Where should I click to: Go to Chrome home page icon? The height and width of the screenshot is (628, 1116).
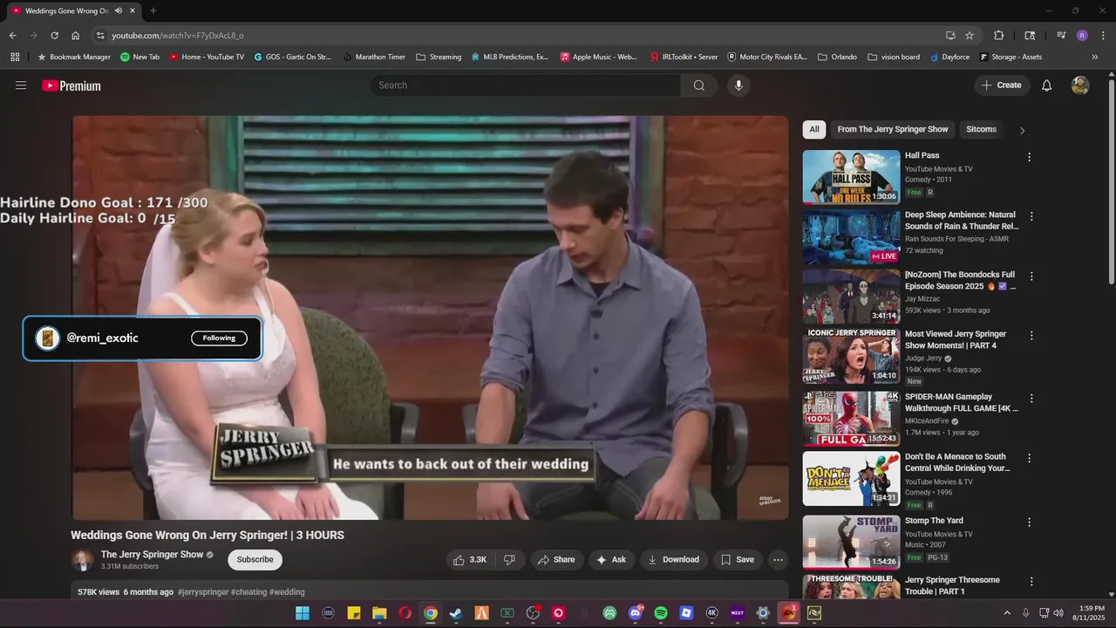(x=76, y=36)
